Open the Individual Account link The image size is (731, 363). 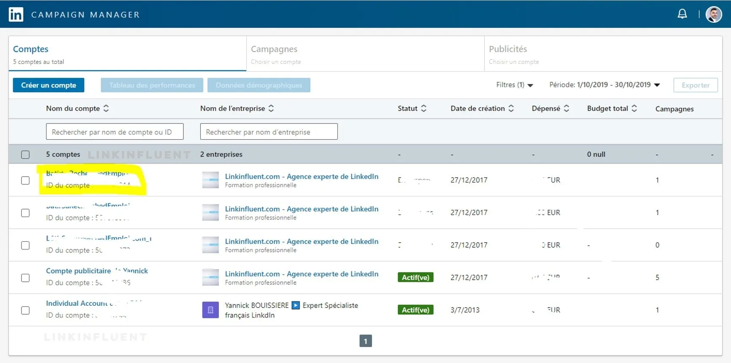[x=94, y=303]
